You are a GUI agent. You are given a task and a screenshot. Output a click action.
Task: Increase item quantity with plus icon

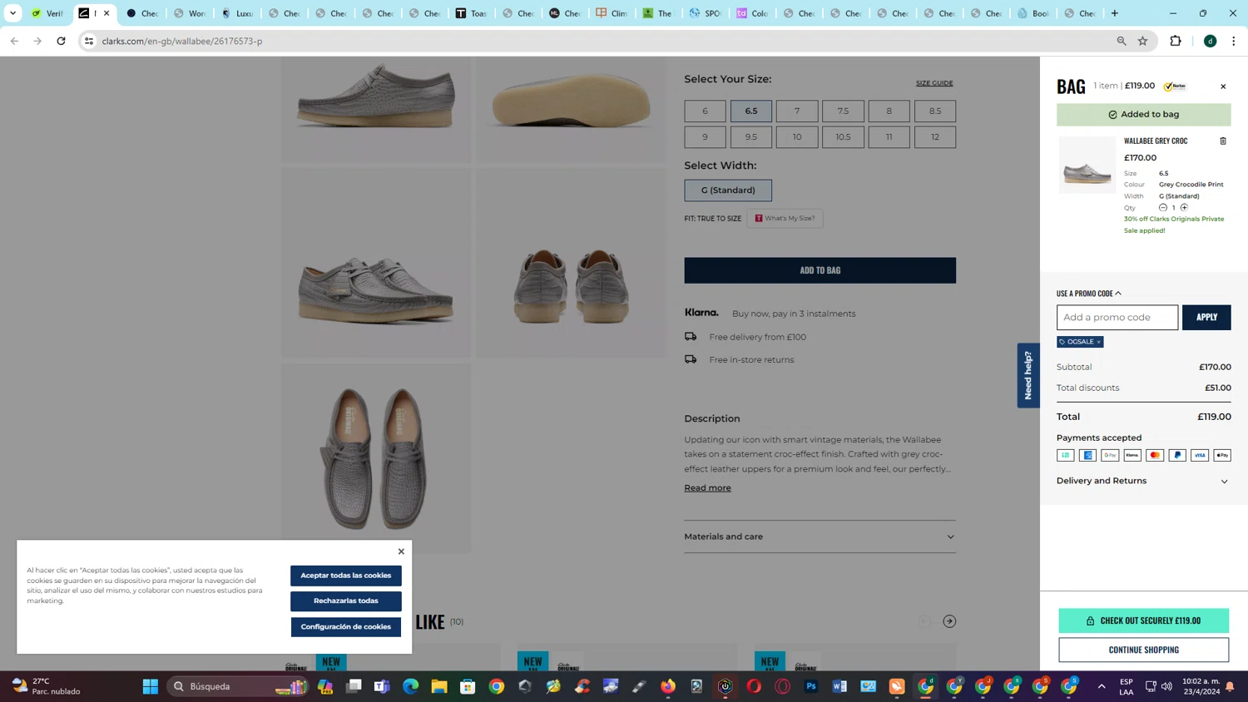click(x=1184, y=207)
